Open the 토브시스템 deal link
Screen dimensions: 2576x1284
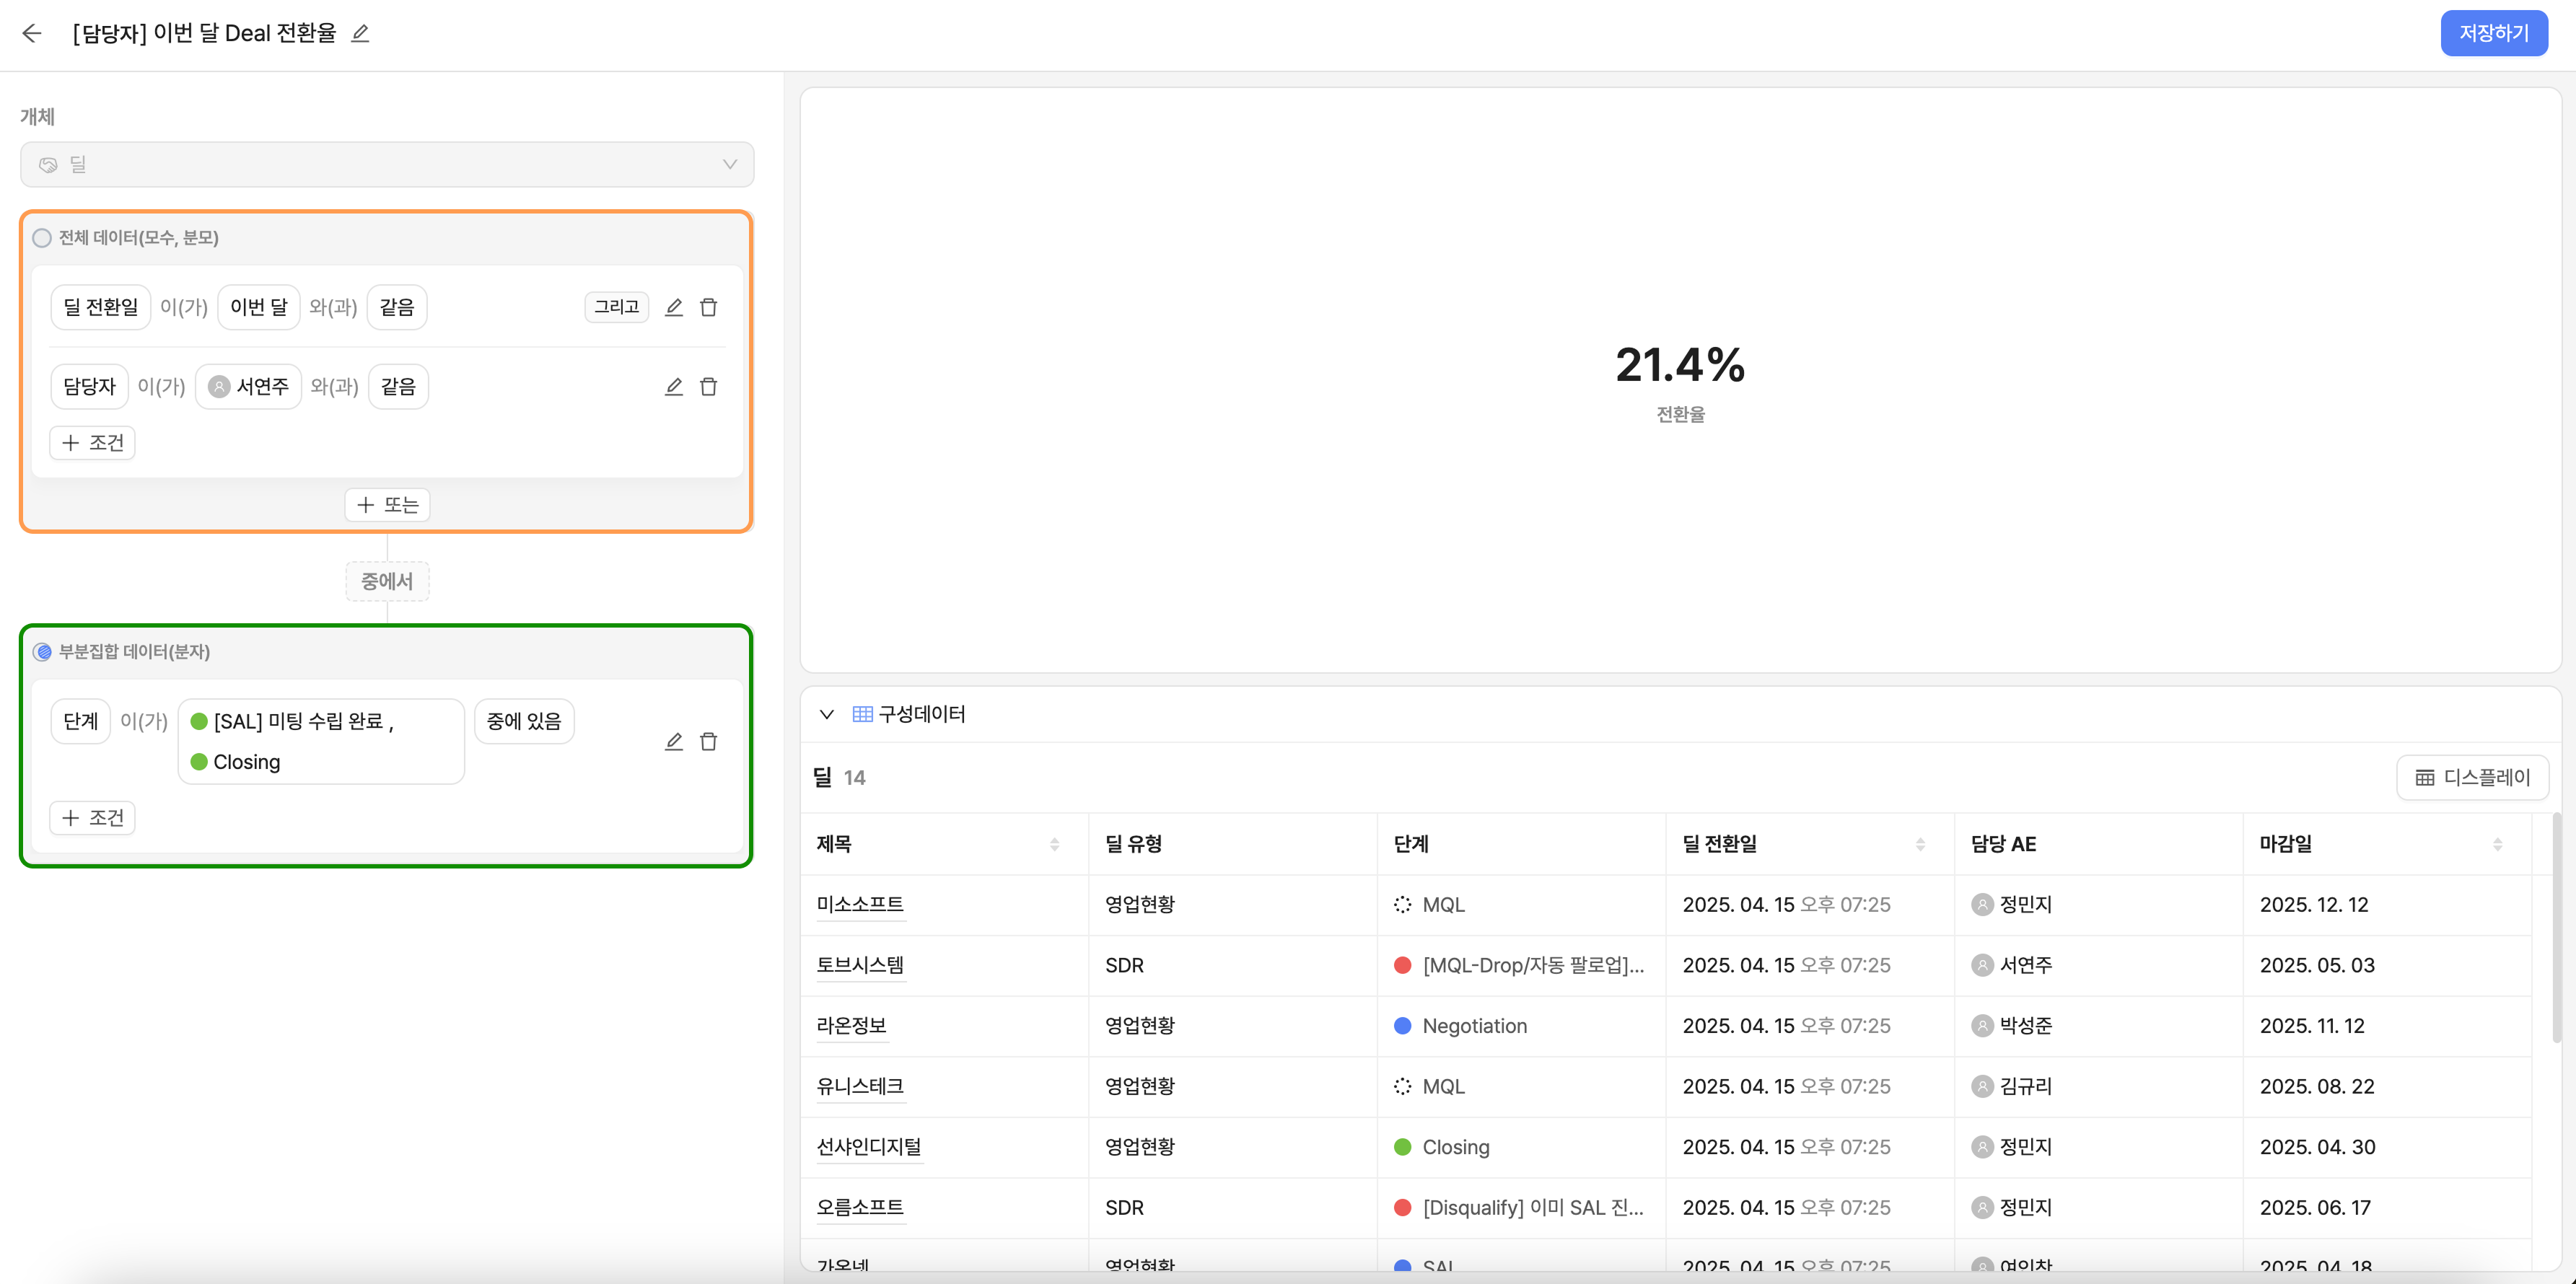[860, 965]
